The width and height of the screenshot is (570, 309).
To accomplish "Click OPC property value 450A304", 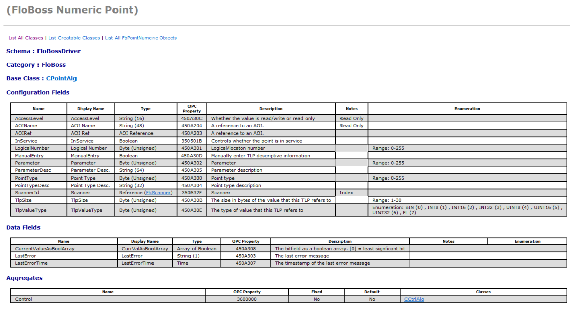I will (x=192, y=185).
